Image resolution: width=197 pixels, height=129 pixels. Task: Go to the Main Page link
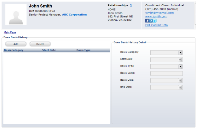click(x=10, y=32)
